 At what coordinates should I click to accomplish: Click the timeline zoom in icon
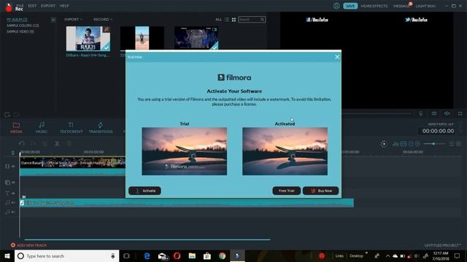(417, 144)
